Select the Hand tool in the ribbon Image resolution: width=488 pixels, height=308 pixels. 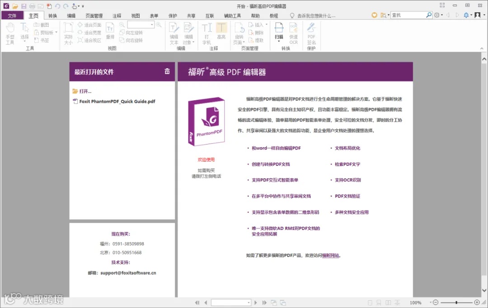pyautogui.click(x=10, y=33)
